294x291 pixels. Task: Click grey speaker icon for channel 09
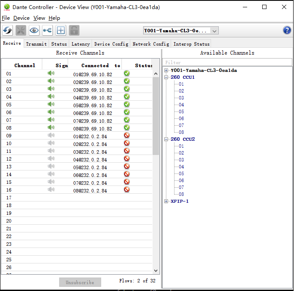point(51,135)
